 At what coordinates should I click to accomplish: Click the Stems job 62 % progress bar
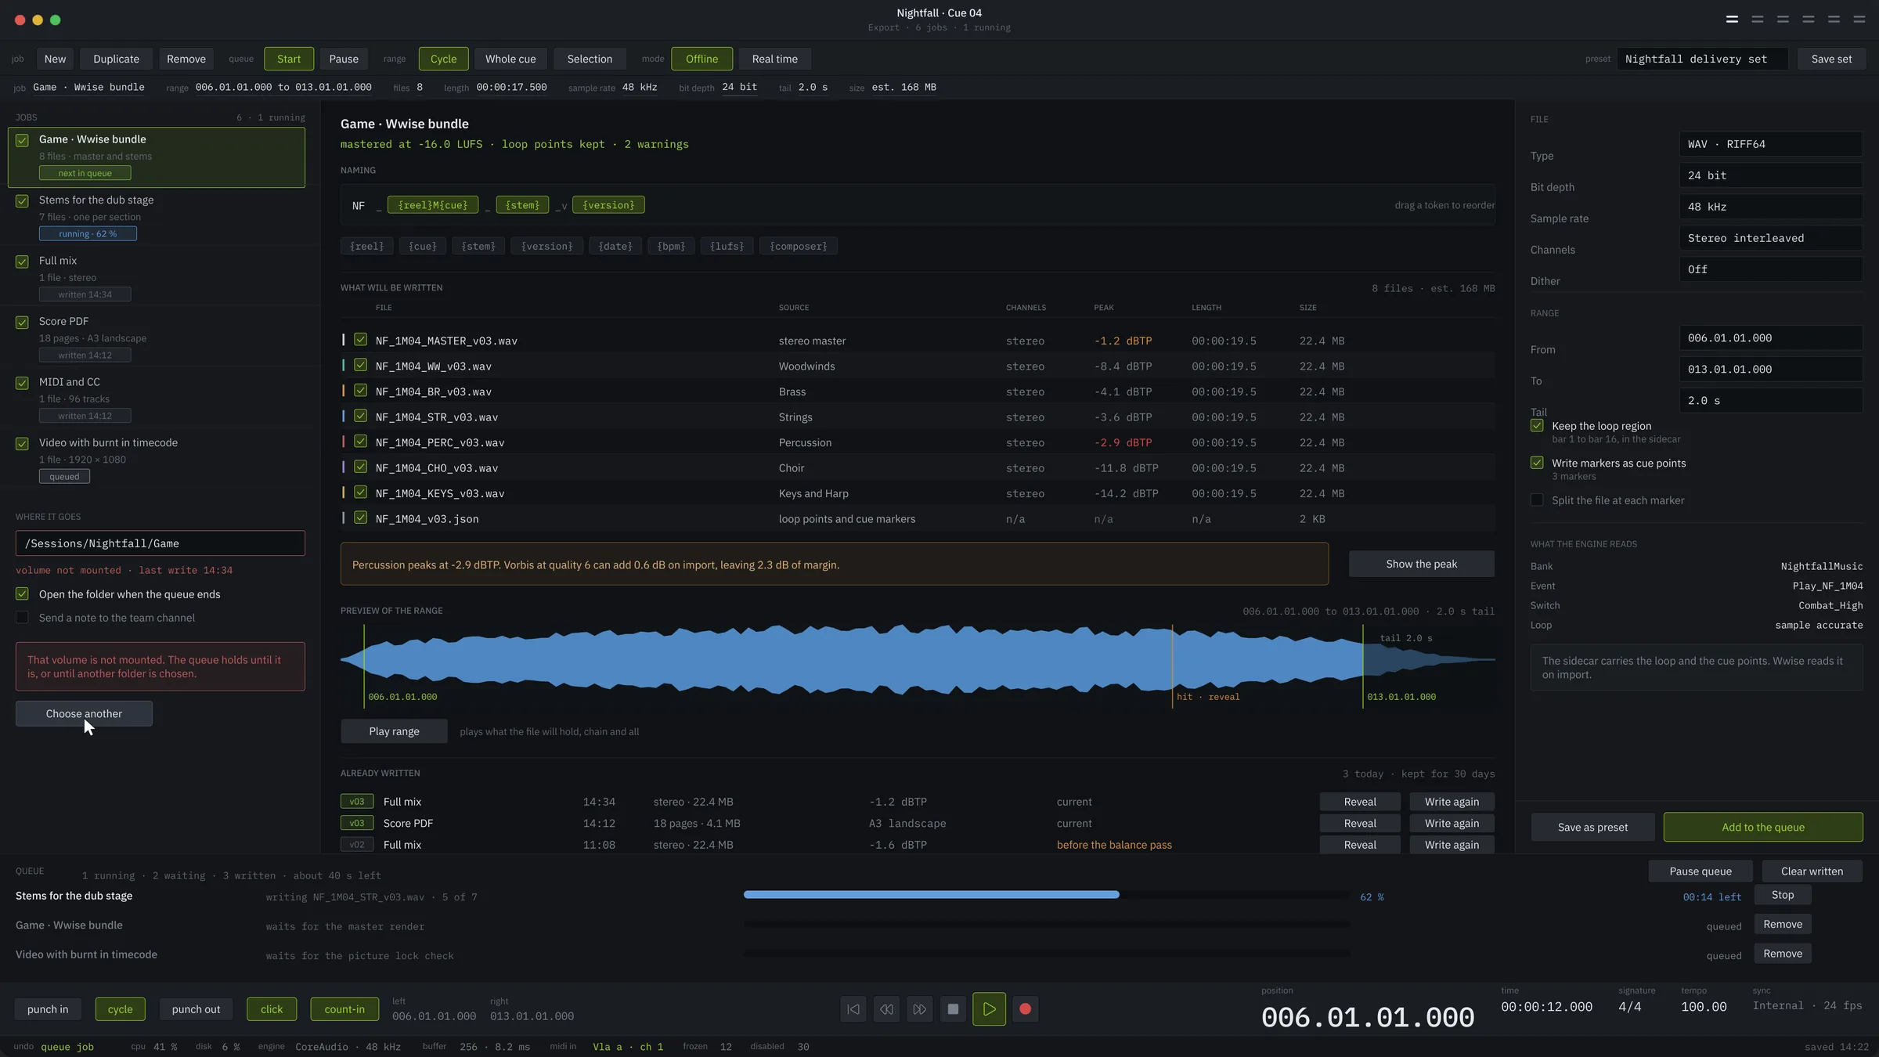tap(1047, 895)
